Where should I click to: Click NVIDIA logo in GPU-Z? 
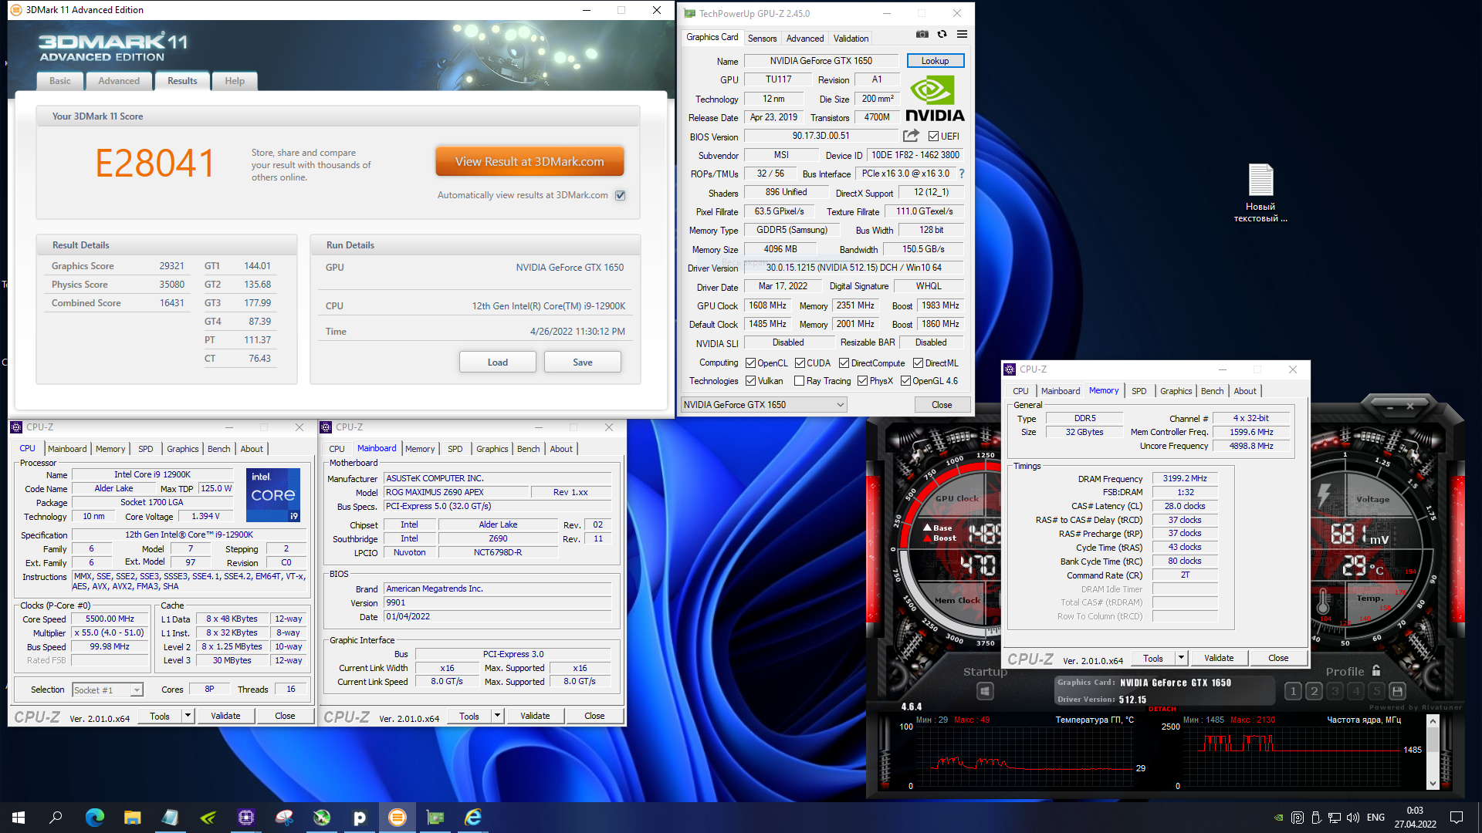click(x=934, y=99)
